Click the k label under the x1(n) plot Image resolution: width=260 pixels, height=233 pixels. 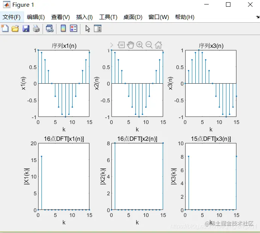[64, 130]
